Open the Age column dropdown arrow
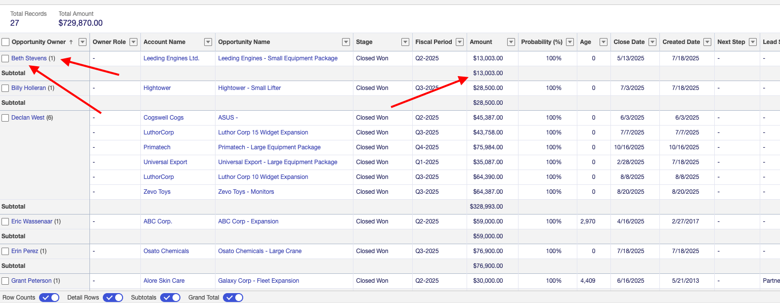Viewport: 780px width, 303px height. click(604, 42)
